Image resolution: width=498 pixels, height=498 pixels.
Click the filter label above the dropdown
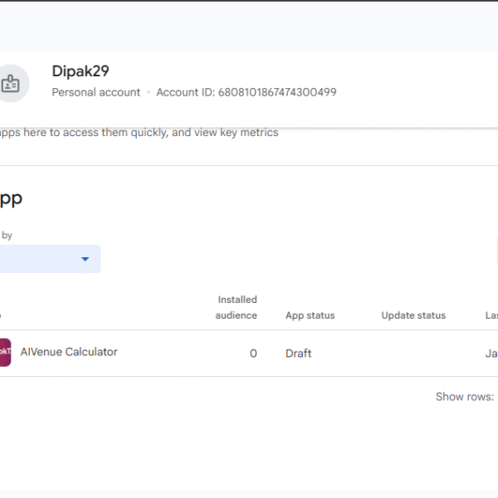pos(7,236)
